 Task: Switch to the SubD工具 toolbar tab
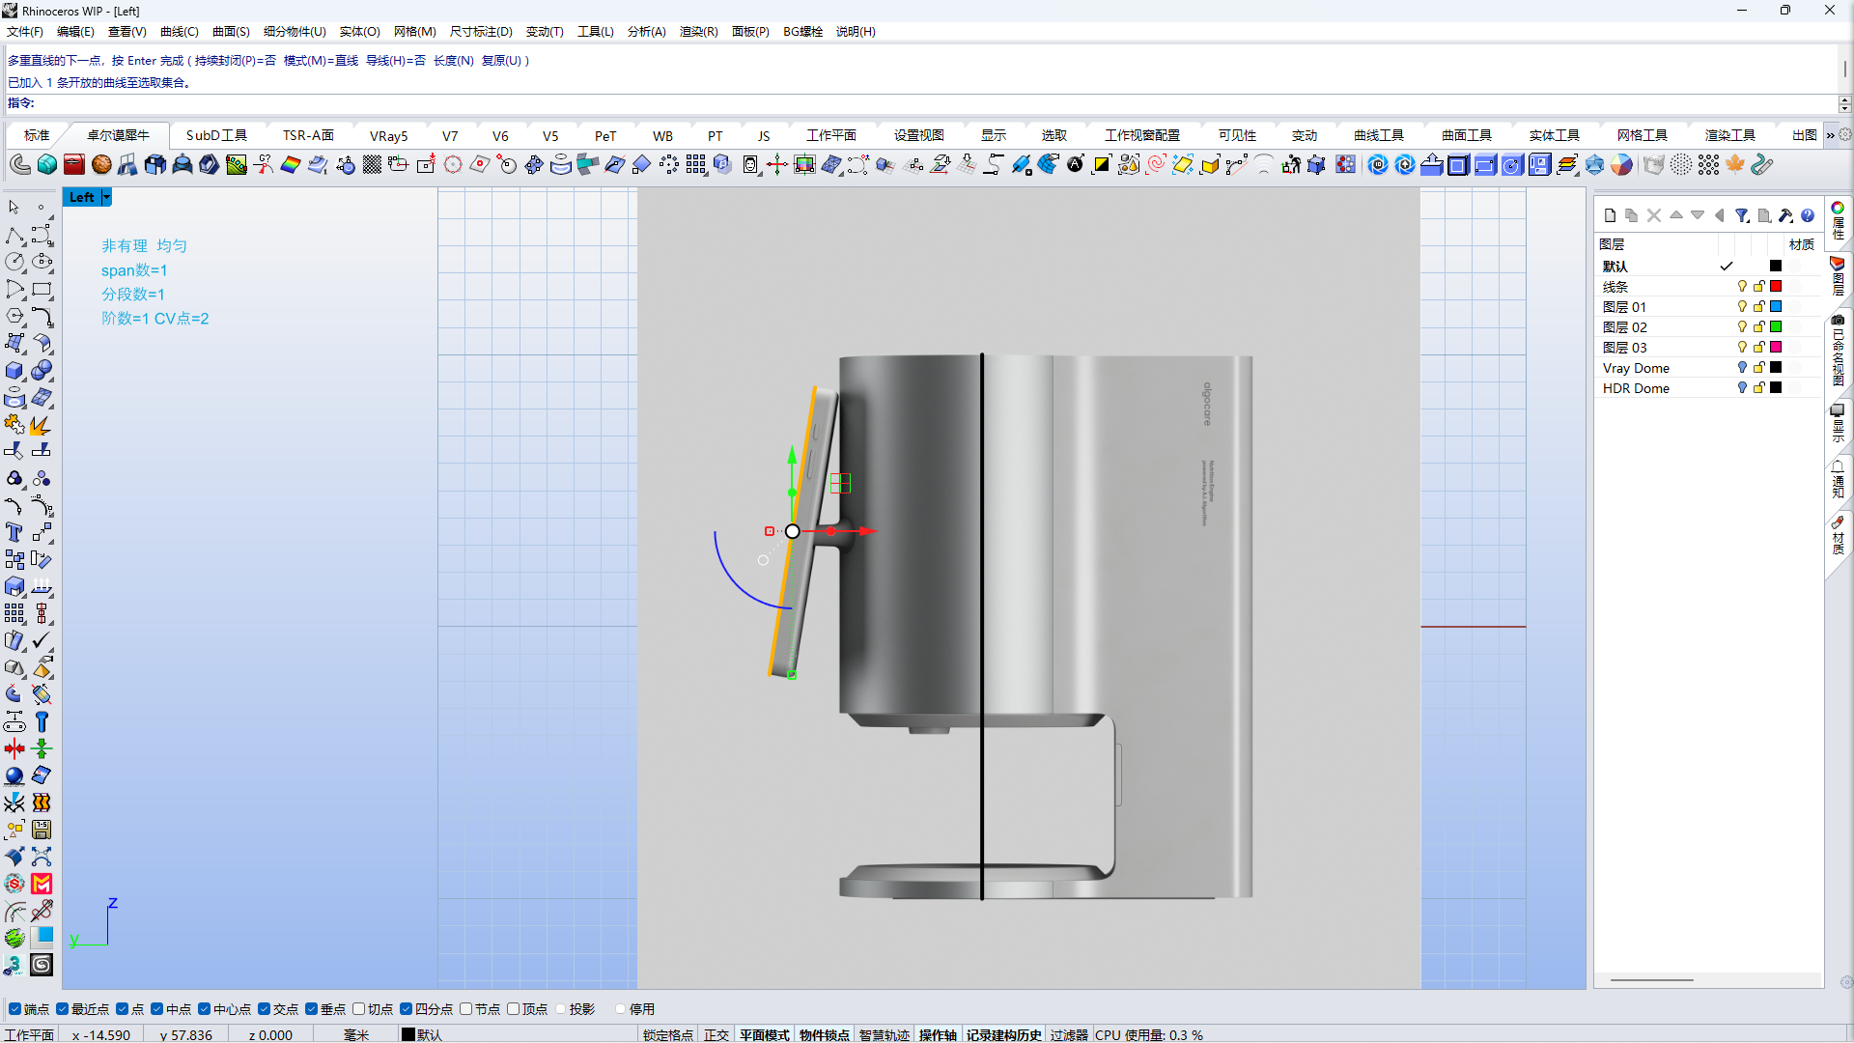[x=216, y=135]
